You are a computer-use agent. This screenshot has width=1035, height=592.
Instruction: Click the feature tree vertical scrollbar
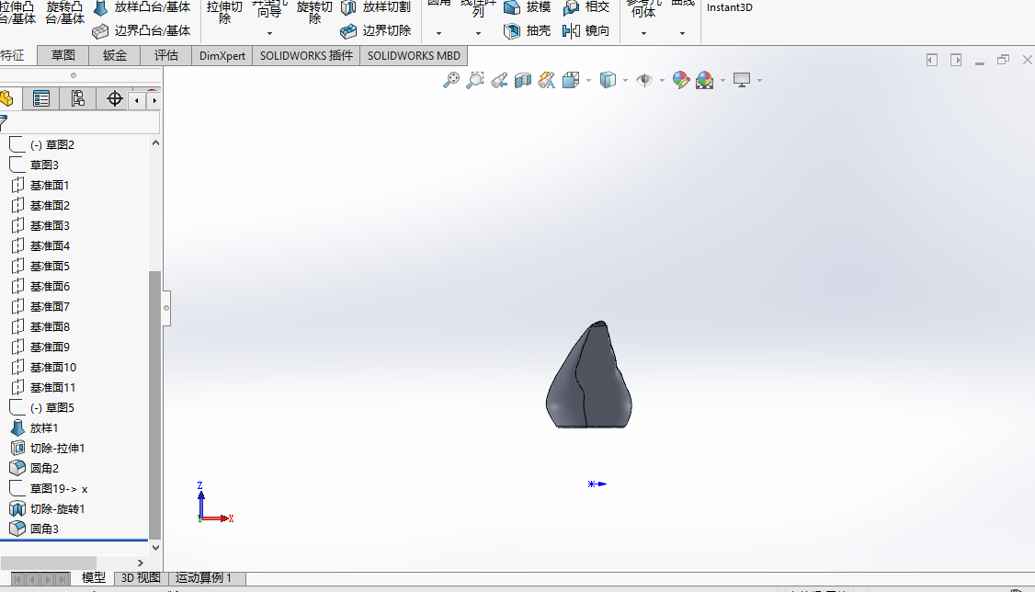pos(155,405)
